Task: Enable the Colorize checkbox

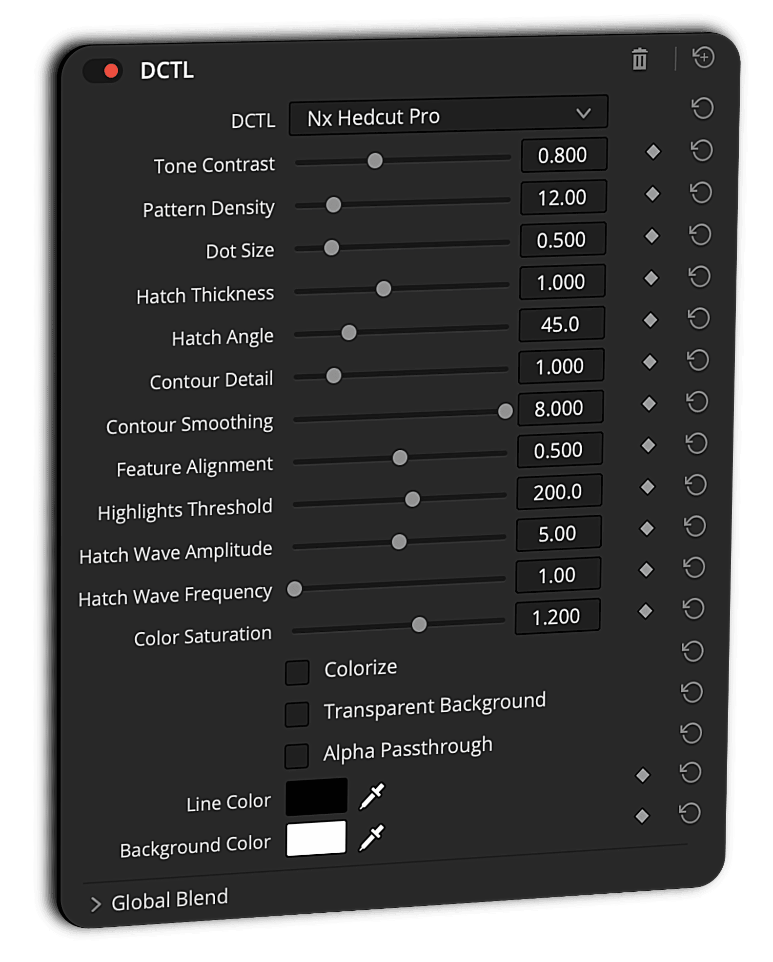Action: point(297,673)
